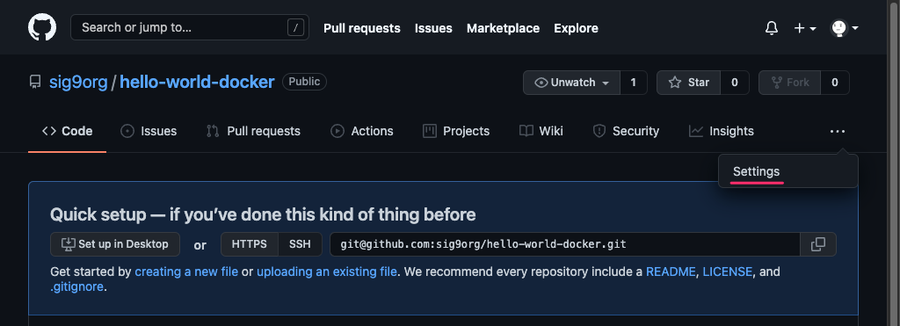Open the plus create-new dropdown
The height and width of the screenshot is (326, 900).
click(805, 28)
